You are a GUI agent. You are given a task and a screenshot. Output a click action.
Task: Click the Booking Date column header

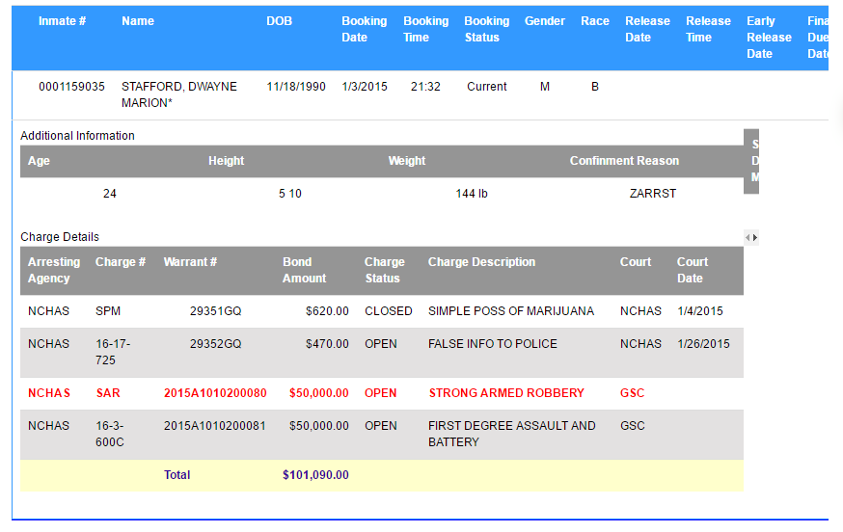tap(364, 29)
